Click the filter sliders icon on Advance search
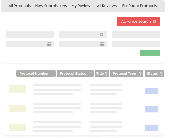Screen dimensions: 179x138 (x=155, y=22)
